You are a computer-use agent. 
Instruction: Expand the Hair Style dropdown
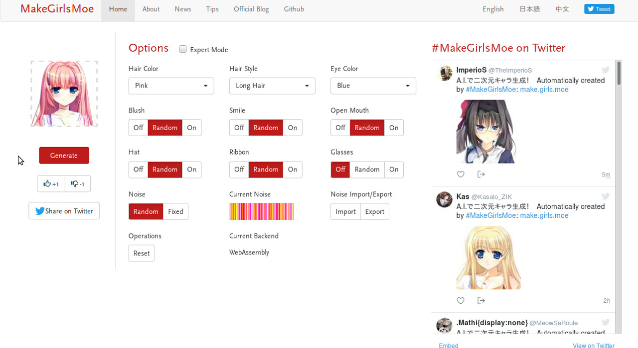coord(272,86)
